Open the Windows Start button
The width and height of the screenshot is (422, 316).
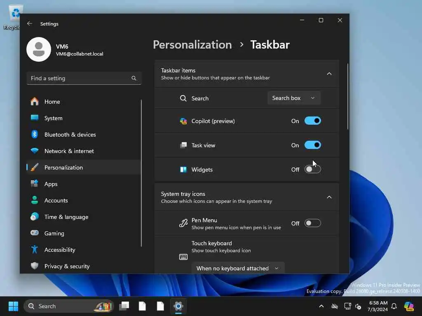(x=13, y=306)
